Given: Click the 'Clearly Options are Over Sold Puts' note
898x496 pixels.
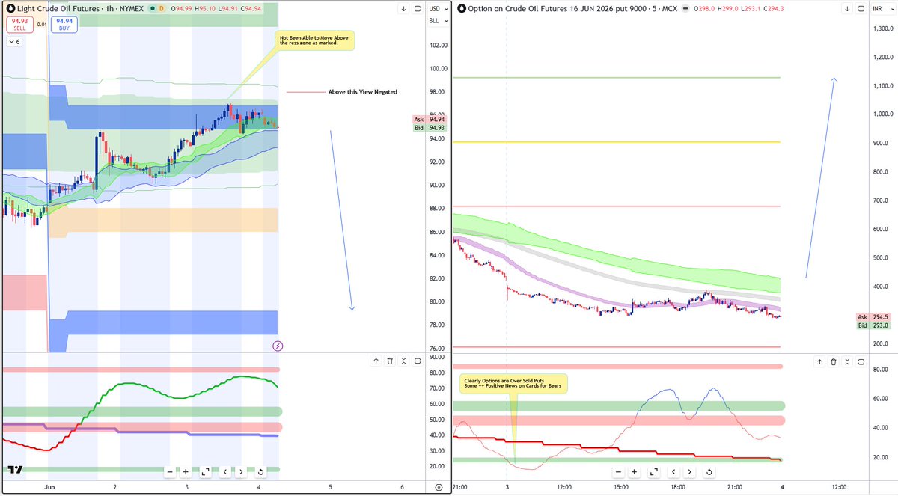Looking at the screenshot, I should 513,384.
